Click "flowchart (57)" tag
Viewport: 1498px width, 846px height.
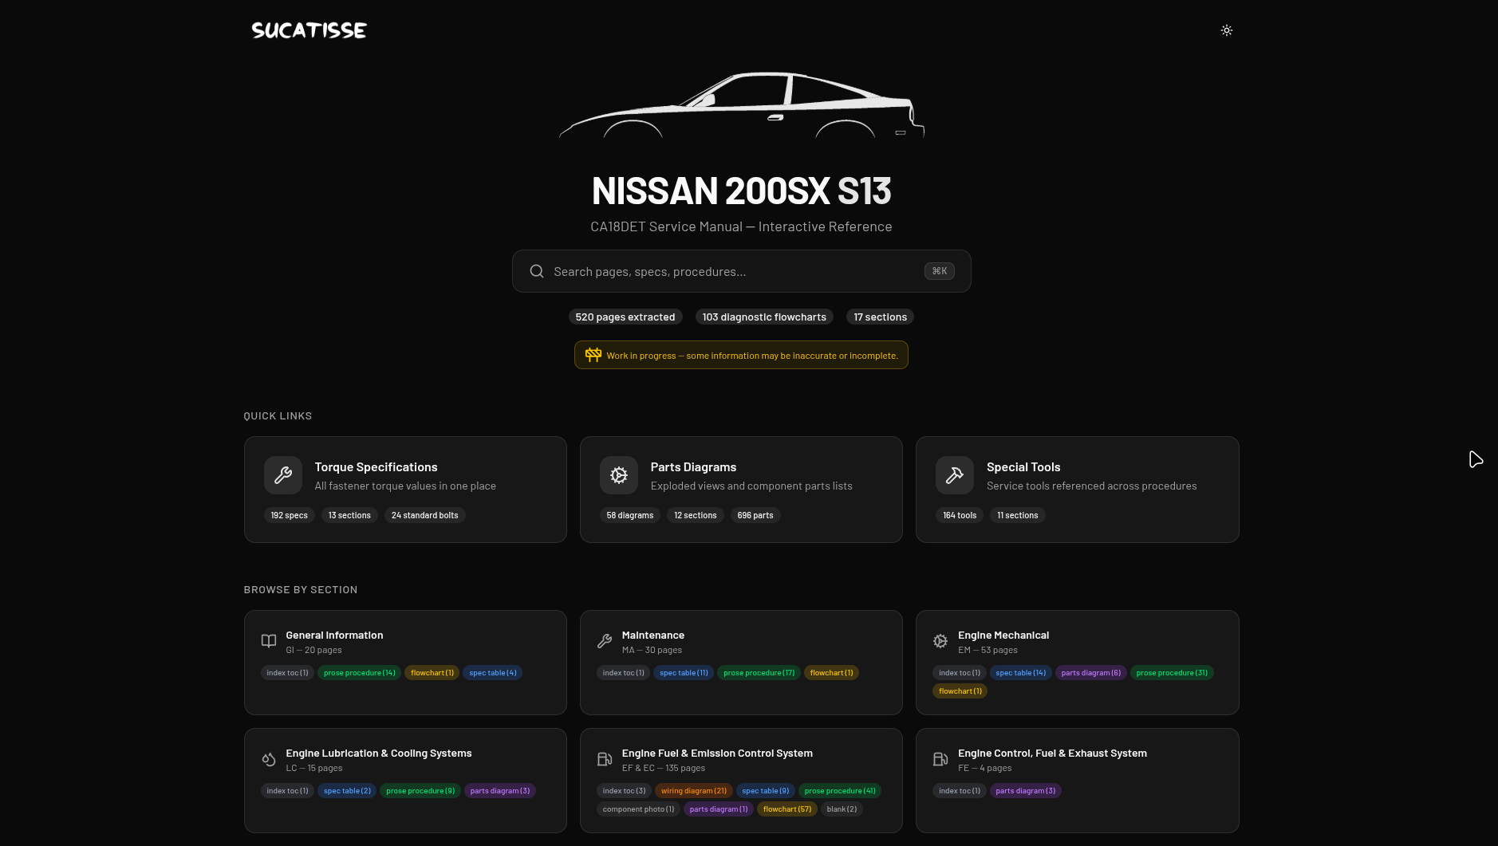(787, 809)
